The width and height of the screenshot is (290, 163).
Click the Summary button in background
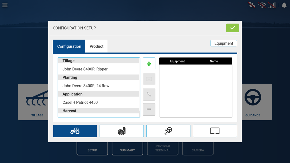coord(127,149)
